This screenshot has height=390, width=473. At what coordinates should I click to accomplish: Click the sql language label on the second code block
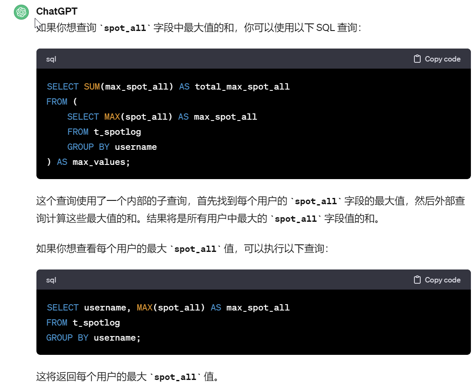pyautogui.click(x=51, y=280)
